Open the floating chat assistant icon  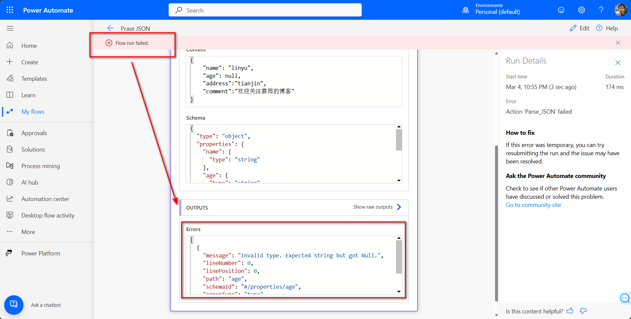click(x=625, y=298)
